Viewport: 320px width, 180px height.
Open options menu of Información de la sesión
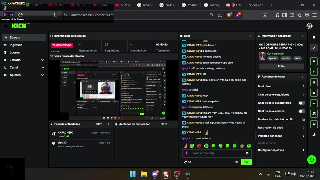click(173, 36)
